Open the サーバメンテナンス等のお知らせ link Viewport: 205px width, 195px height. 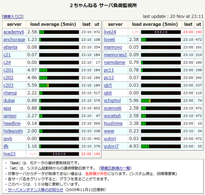(x=36, y=190)
